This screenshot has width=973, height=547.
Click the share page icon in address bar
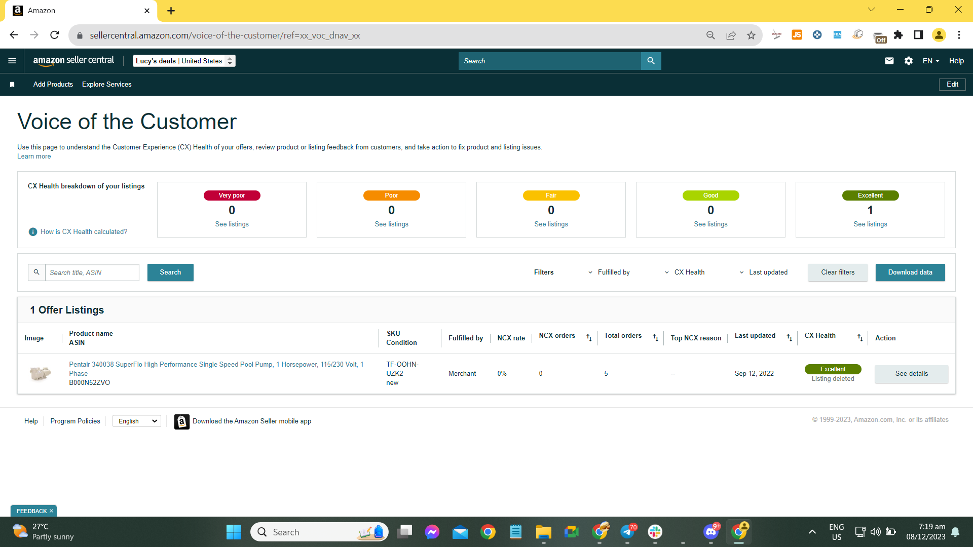click(x=731, y=35)
